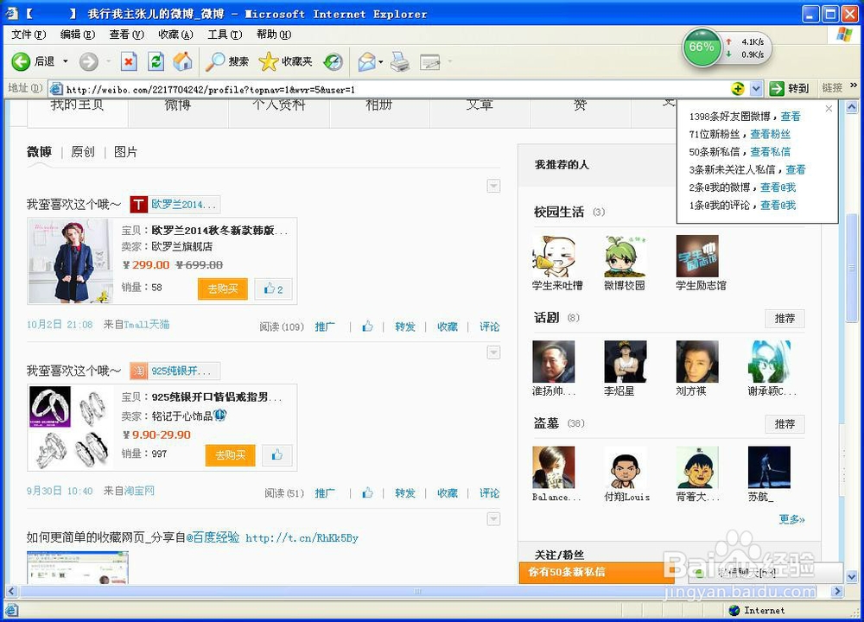Click the URL address input field

point(389,89)
